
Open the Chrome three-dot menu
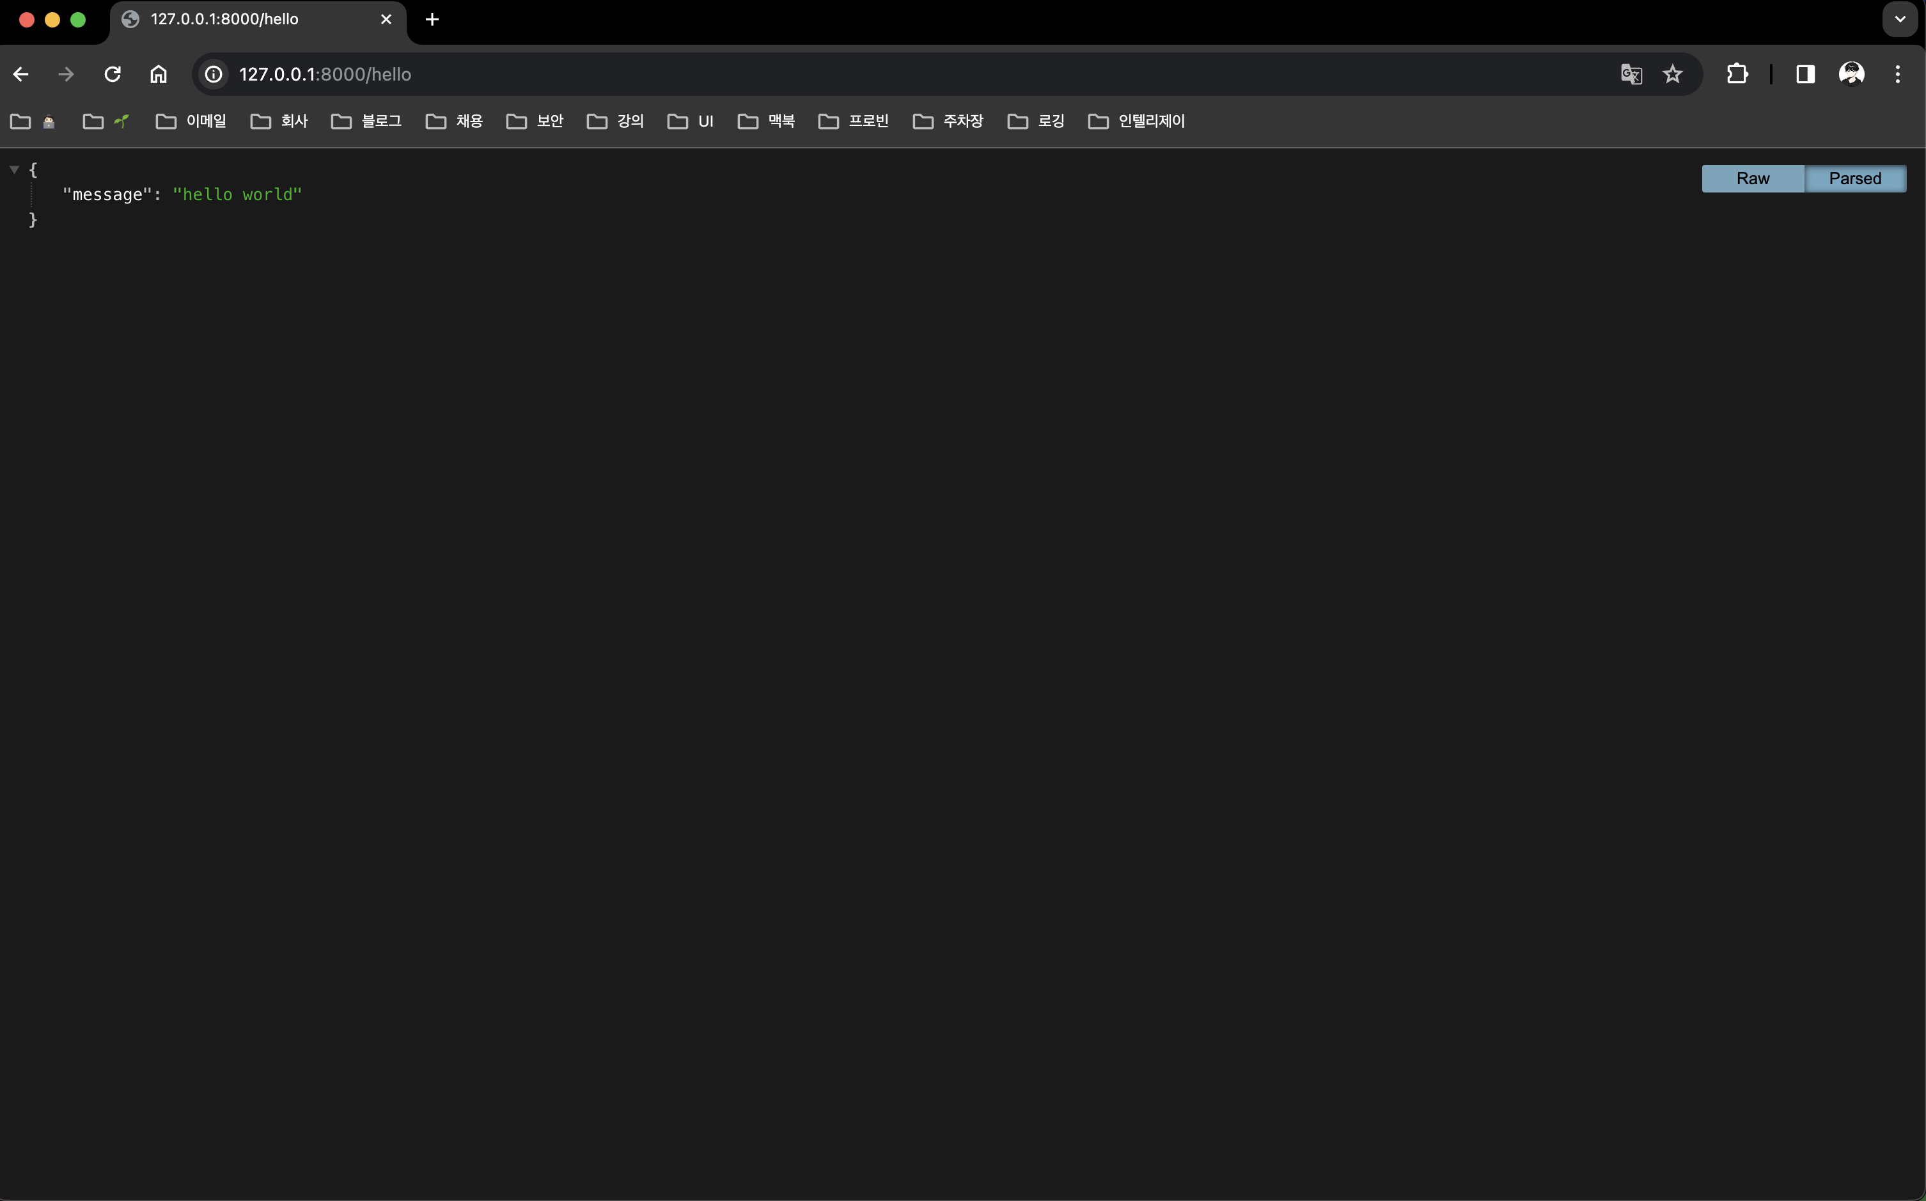coord(1897,74)
